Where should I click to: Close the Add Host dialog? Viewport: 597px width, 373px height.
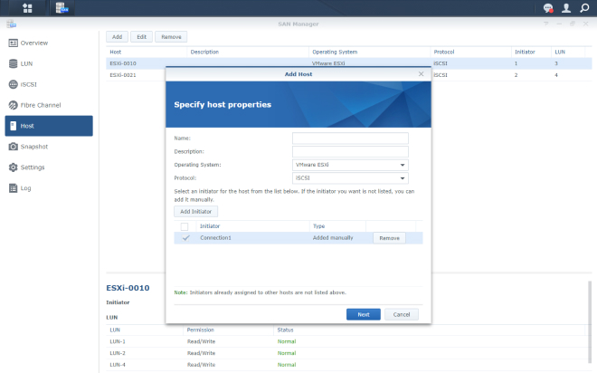(x=421, y=73)
